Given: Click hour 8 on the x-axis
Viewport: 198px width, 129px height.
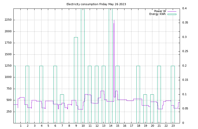Looking at the screenshot, I should [x=69, y=126].
